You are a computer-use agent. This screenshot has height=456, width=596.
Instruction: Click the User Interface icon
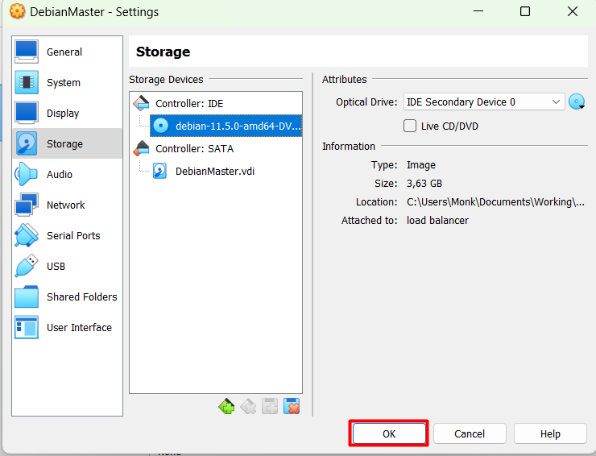click(x=27, y=327)
